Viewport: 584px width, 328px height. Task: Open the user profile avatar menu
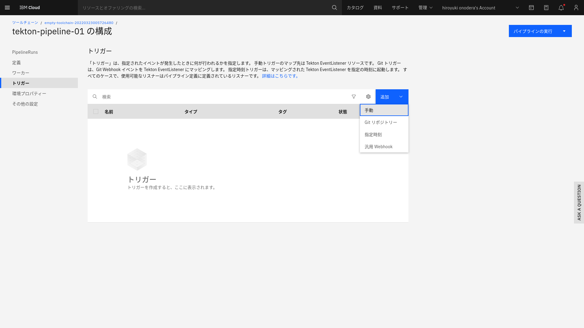point(576,8)
